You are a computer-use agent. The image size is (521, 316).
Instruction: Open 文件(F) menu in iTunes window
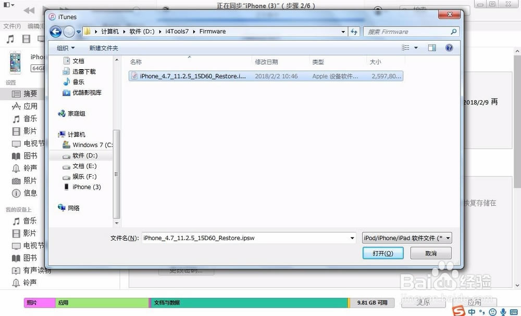point(12,26)
